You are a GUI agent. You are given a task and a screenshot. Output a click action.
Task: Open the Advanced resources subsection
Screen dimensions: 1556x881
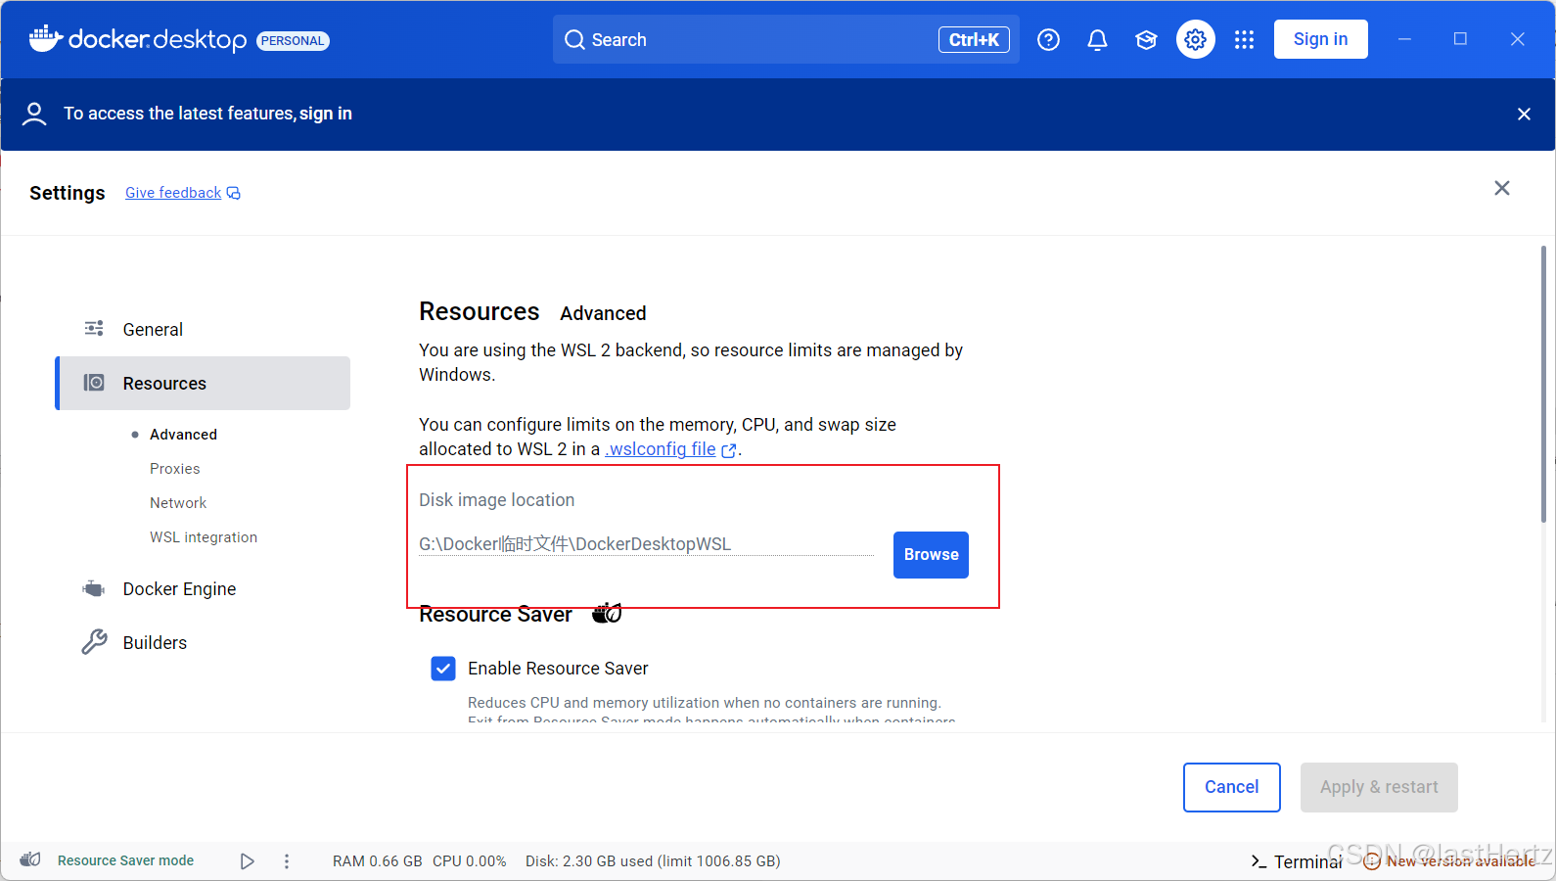[183, 435]
